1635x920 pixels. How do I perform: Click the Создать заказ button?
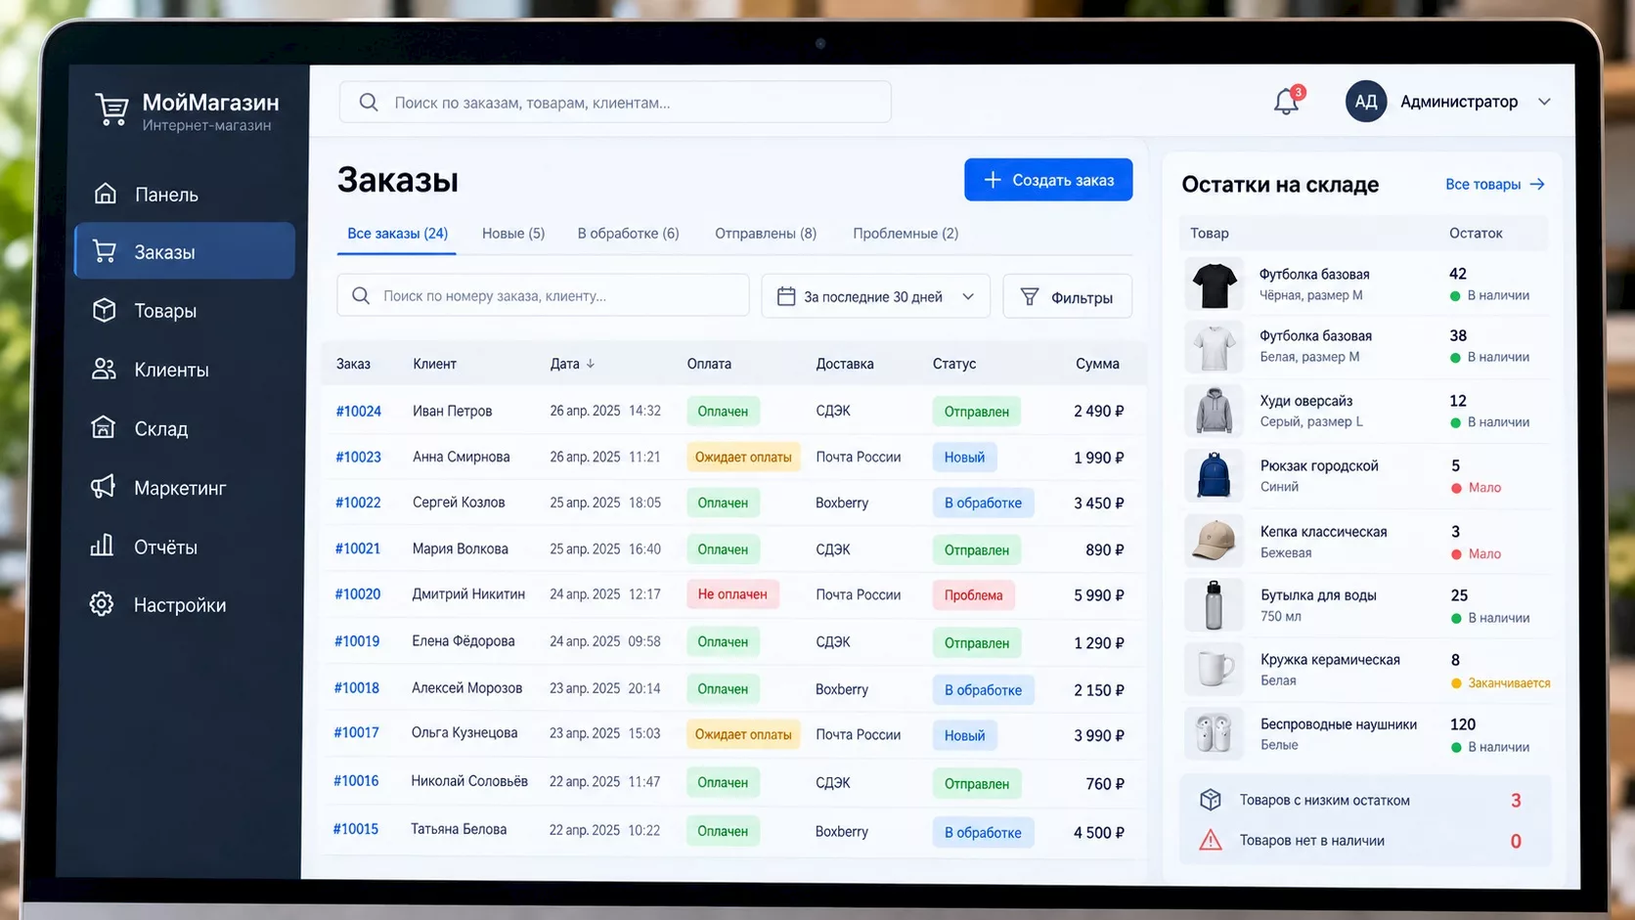tap(1048, 180)
